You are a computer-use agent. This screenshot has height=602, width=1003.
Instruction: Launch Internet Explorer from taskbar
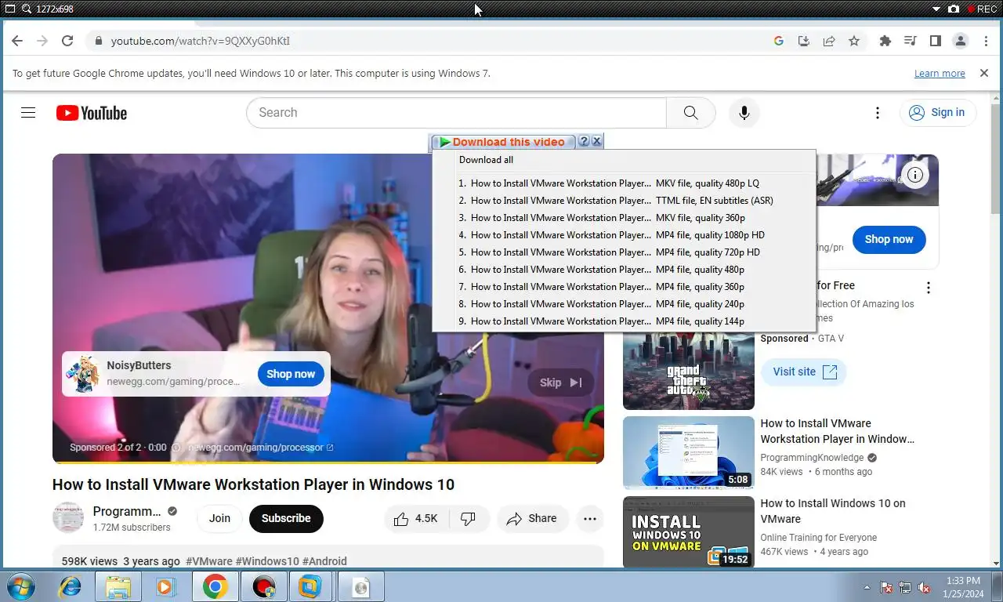71,586
